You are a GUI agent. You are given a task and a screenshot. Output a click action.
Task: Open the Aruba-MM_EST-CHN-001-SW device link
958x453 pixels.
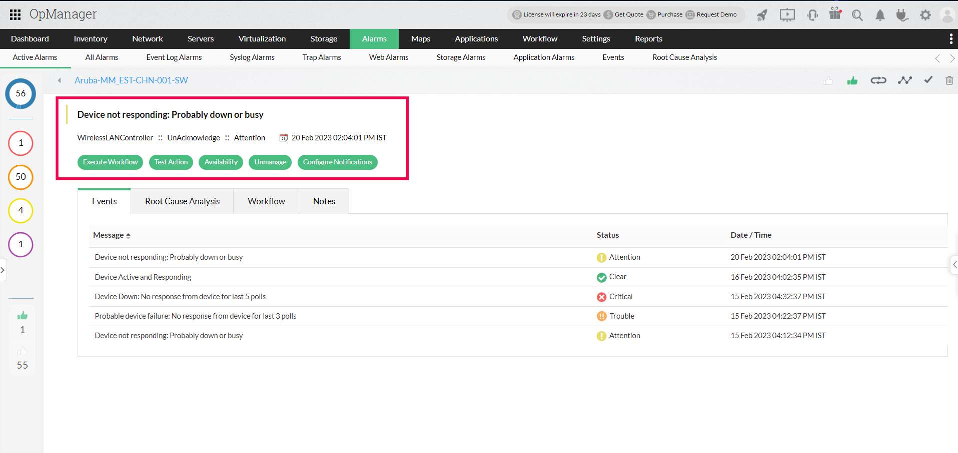pyautogui.click(x=131, y=80)
